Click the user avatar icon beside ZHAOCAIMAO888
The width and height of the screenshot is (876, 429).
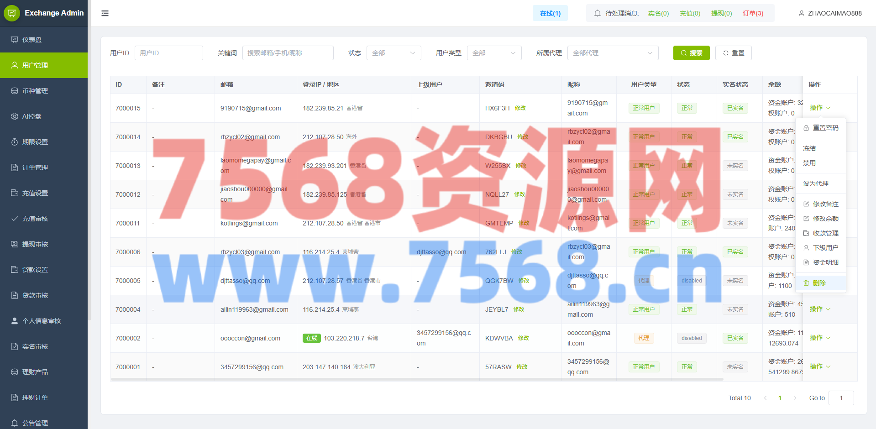[x=801, y=13]
